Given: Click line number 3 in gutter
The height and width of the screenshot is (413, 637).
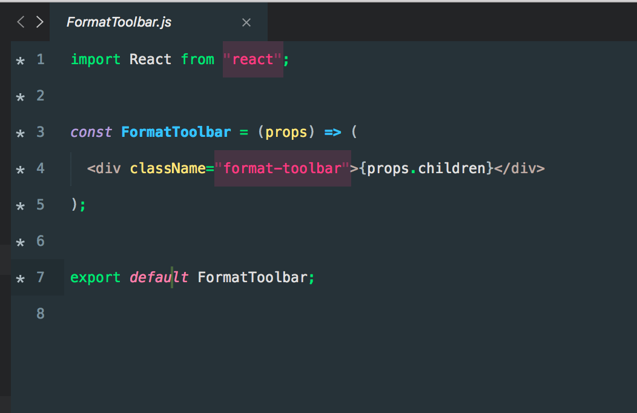Looking at the screenshot, I should click(40, 132).
